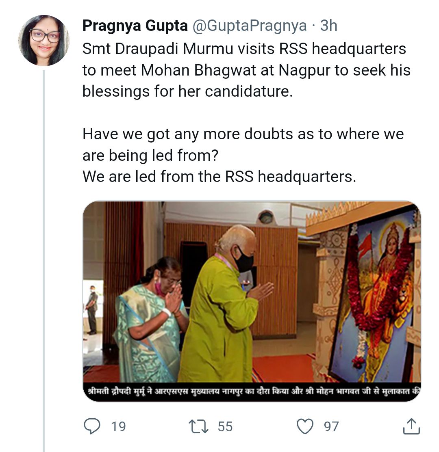Image resolution: width=439 pixels, height=452 pixels.
Task: Open the reply comment bubble icon
Action: click(x=92, y=426)
